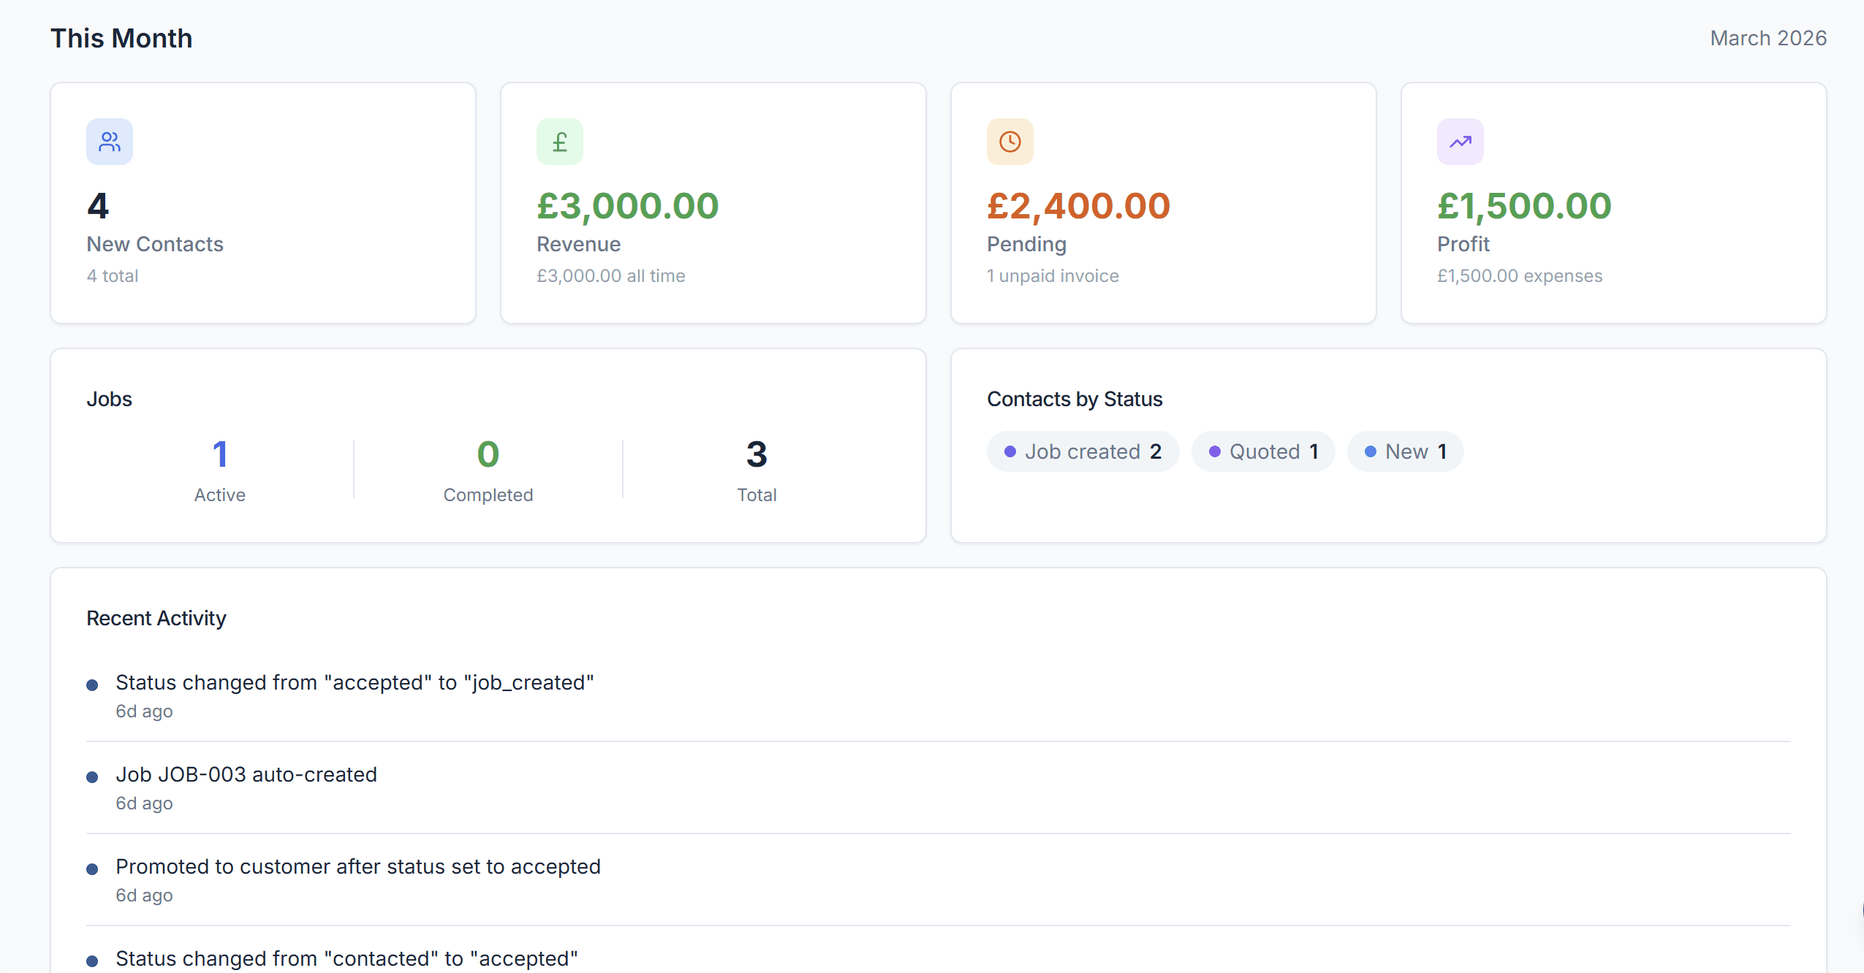Screen dimensions: 1864x973
Task: Click the orange clock Pending icon
Action: (x=1009, y=141)
